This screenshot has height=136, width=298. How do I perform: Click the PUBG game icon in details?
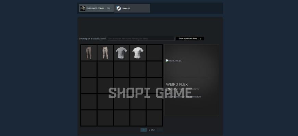pyautogui.click(x=169, y=90)
